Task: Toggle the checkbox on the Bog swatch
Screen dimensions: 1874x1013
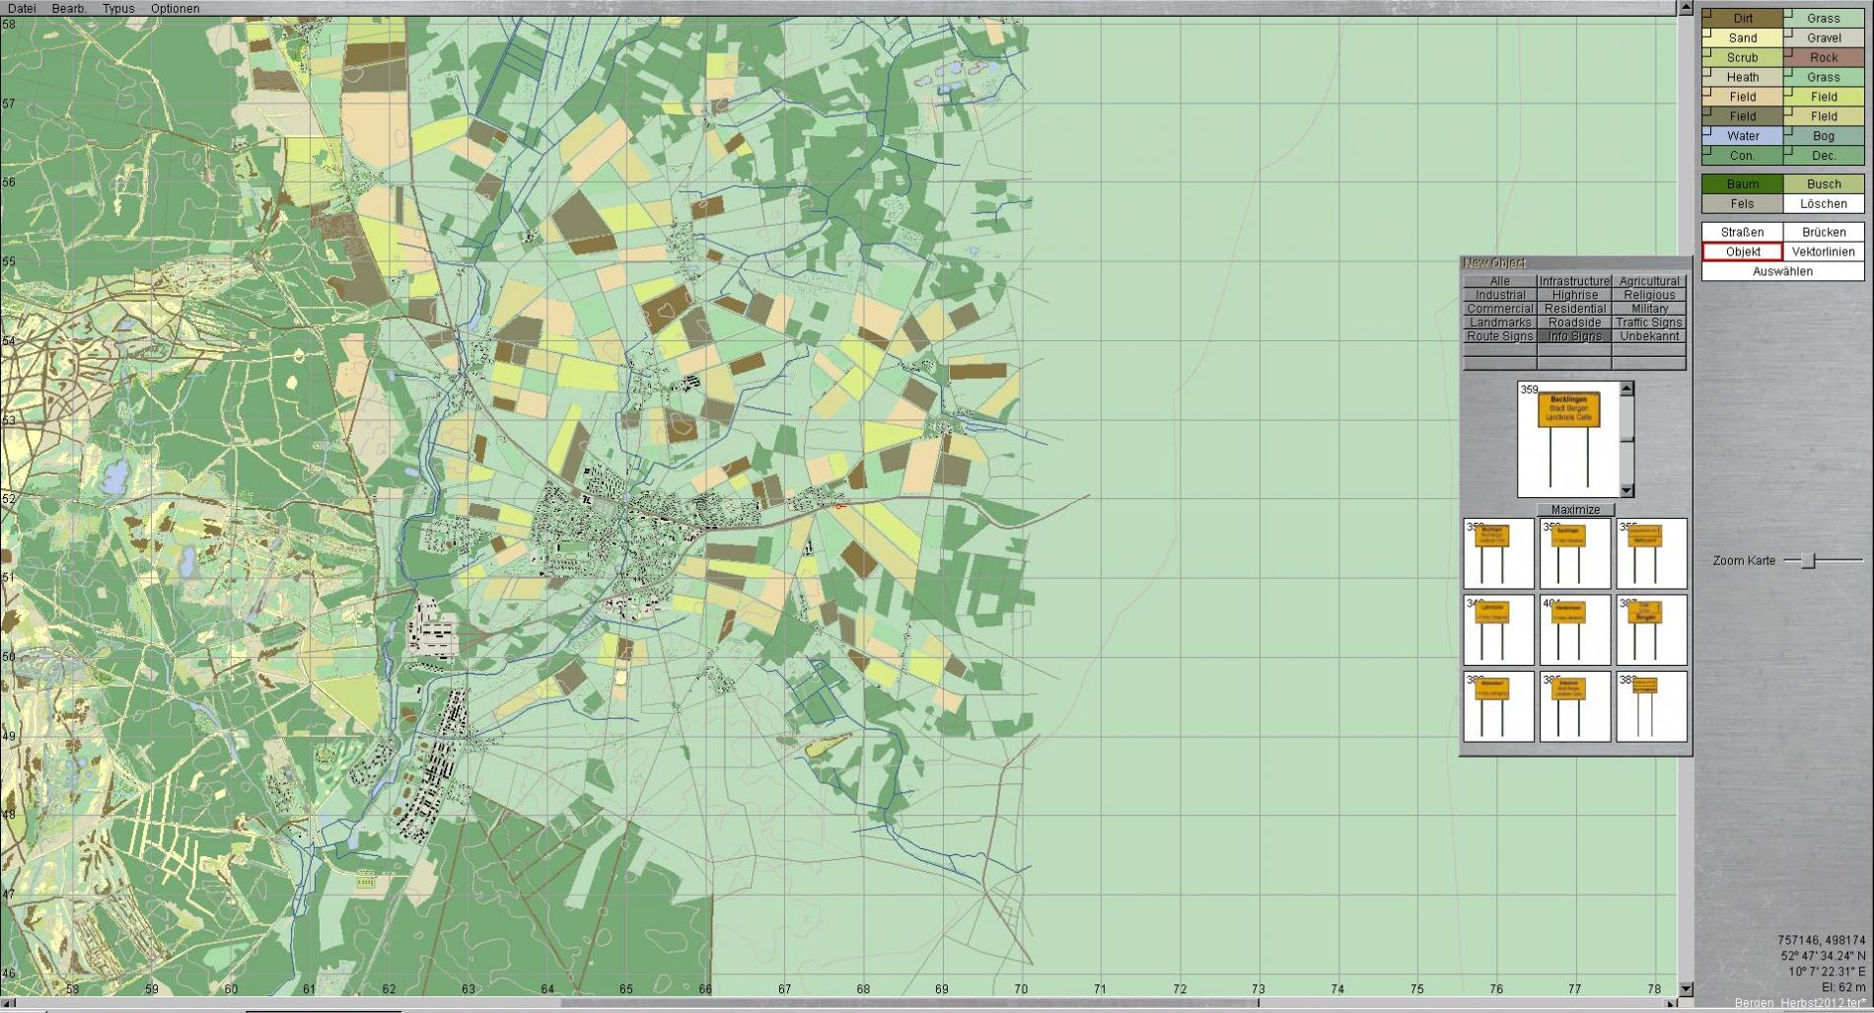Action: click(1788, 131)
